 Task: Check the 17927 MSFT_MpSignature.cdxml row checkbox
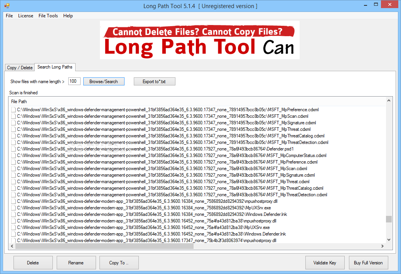coord(13,175)
